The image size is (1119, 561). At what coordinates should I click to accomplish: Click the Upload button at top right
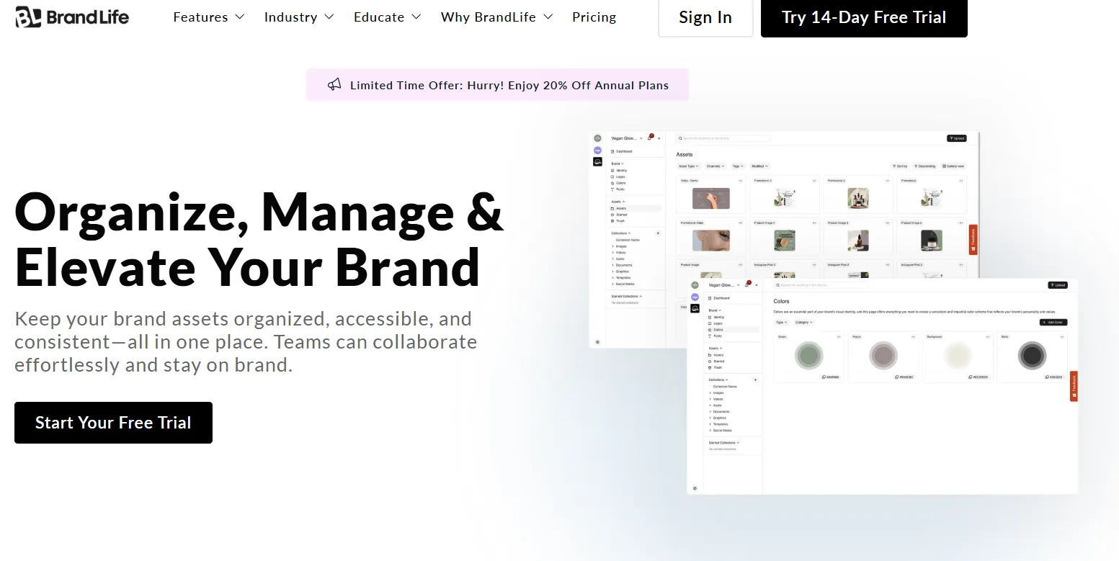click(957, 138)
